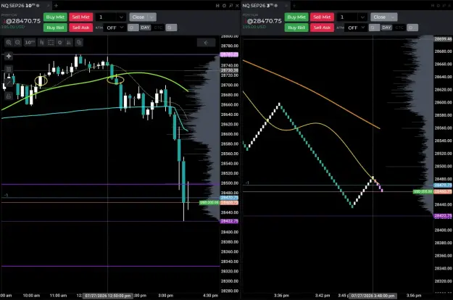Open left chart toolbar gear settings
This screenshot has width=453, height=300.
coord(60,43)
